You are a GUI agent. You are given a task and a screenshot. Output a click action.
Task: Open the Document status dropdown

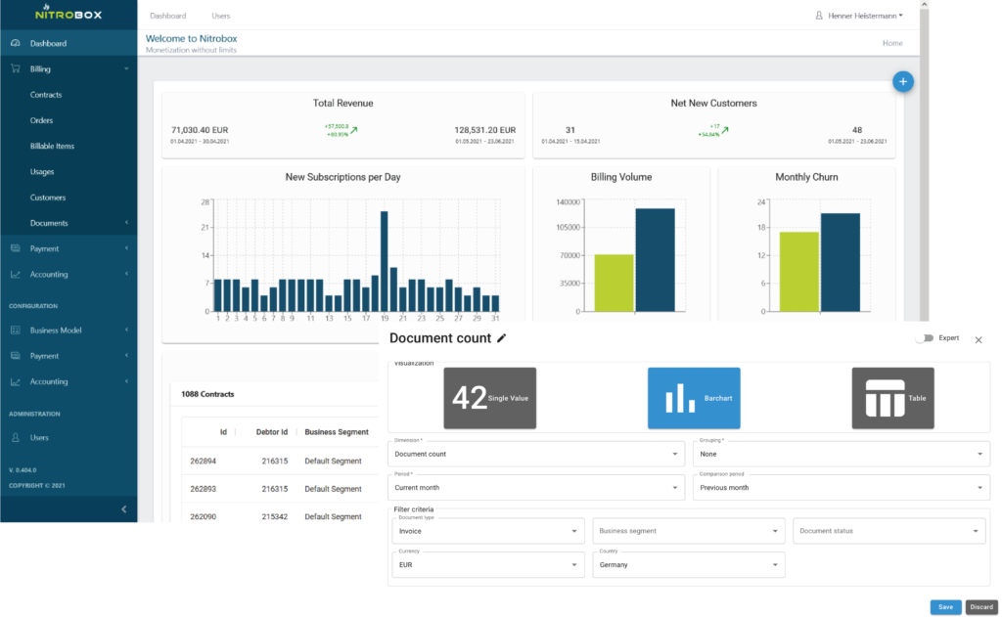pos(888,531)
